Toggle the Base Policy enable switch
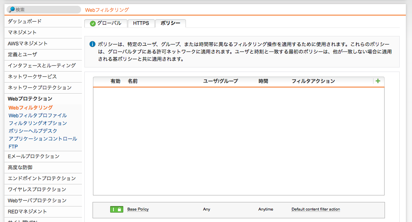 click(116, 209)
